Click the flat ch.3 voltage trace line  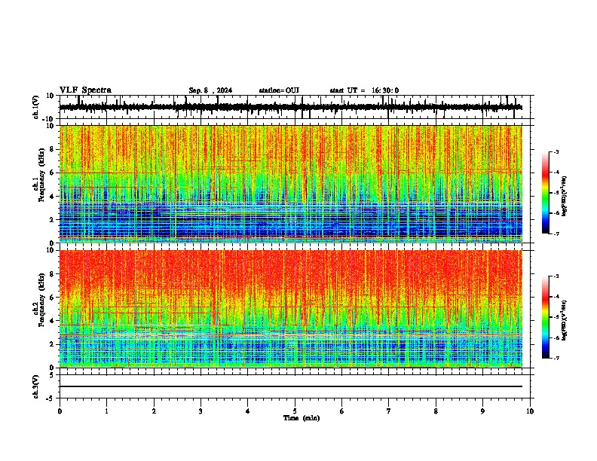point(291,386)
